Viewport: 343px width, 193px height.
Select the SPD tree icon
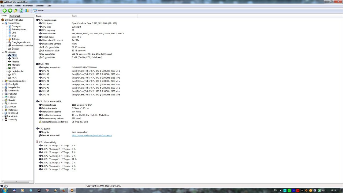click(10, 68)
